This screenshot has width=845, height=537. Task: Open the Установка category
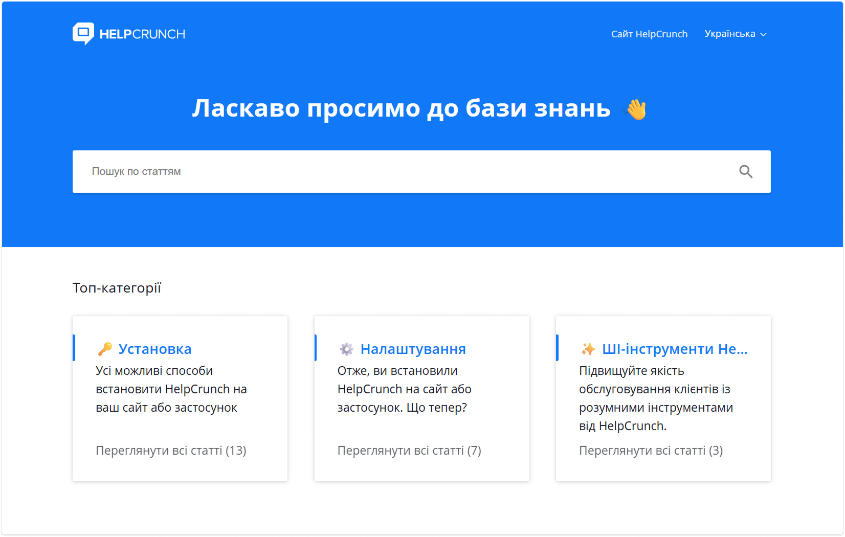click(155, 348)
